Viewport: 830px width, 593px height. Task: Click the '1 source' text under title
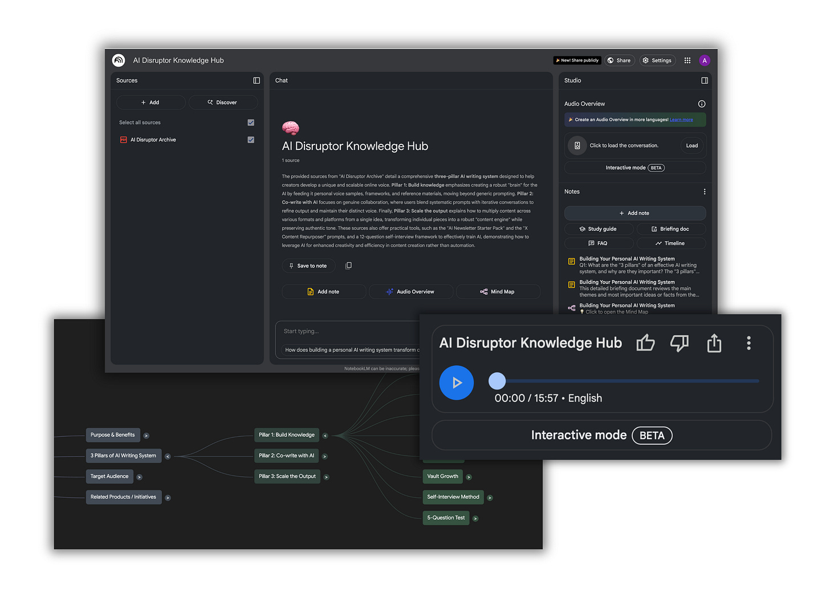291,160
